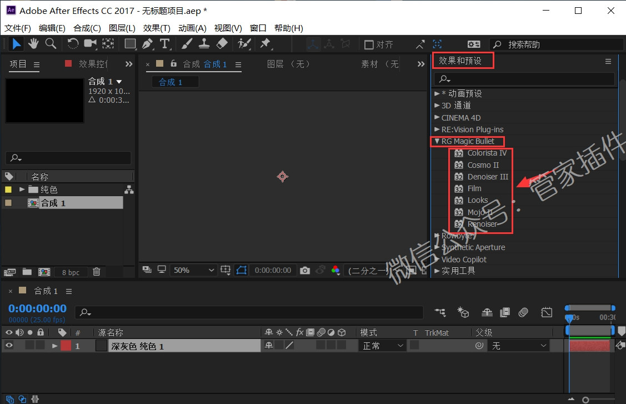Screen dimensions: 626x404
Task: Expand layer 1 properties triangle
Action: [x=54, y=346]
